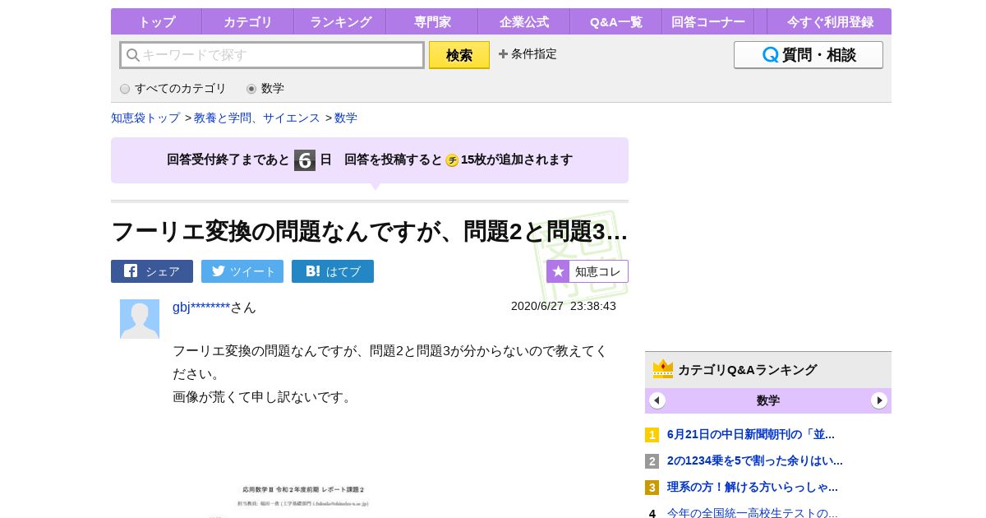Bookmark the question with the はてブ button
986x518 pixels.
[333, 271]
